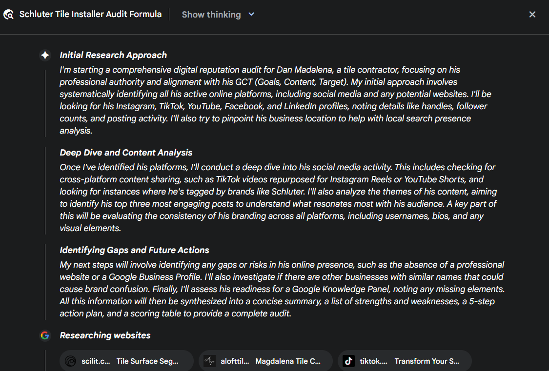This screenshot has width=549, height=371.
Task: Click the scilit spiral favicon
Action: 70,361
